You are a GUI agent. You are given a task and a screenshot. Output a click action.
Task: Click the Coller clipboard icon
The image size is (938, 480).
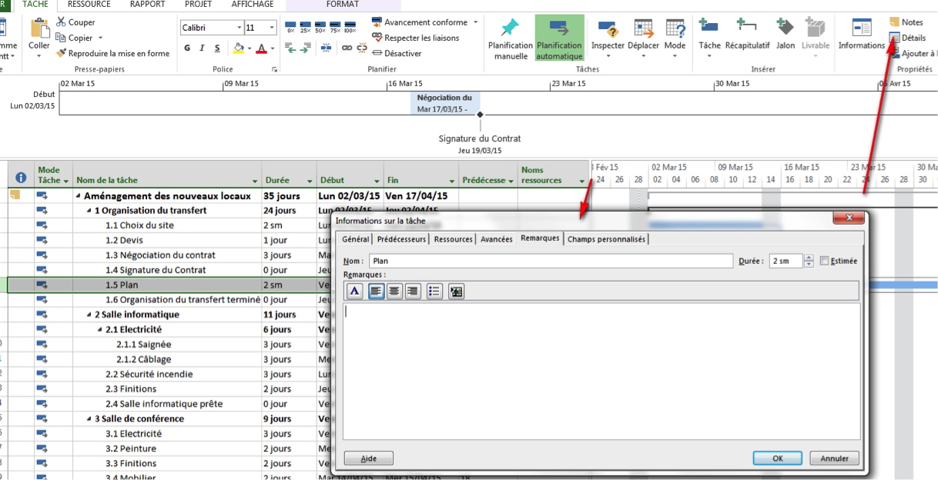click(39, 28)
